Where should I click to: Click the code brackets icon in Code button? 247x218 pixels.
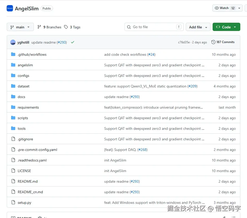(218, 27)
